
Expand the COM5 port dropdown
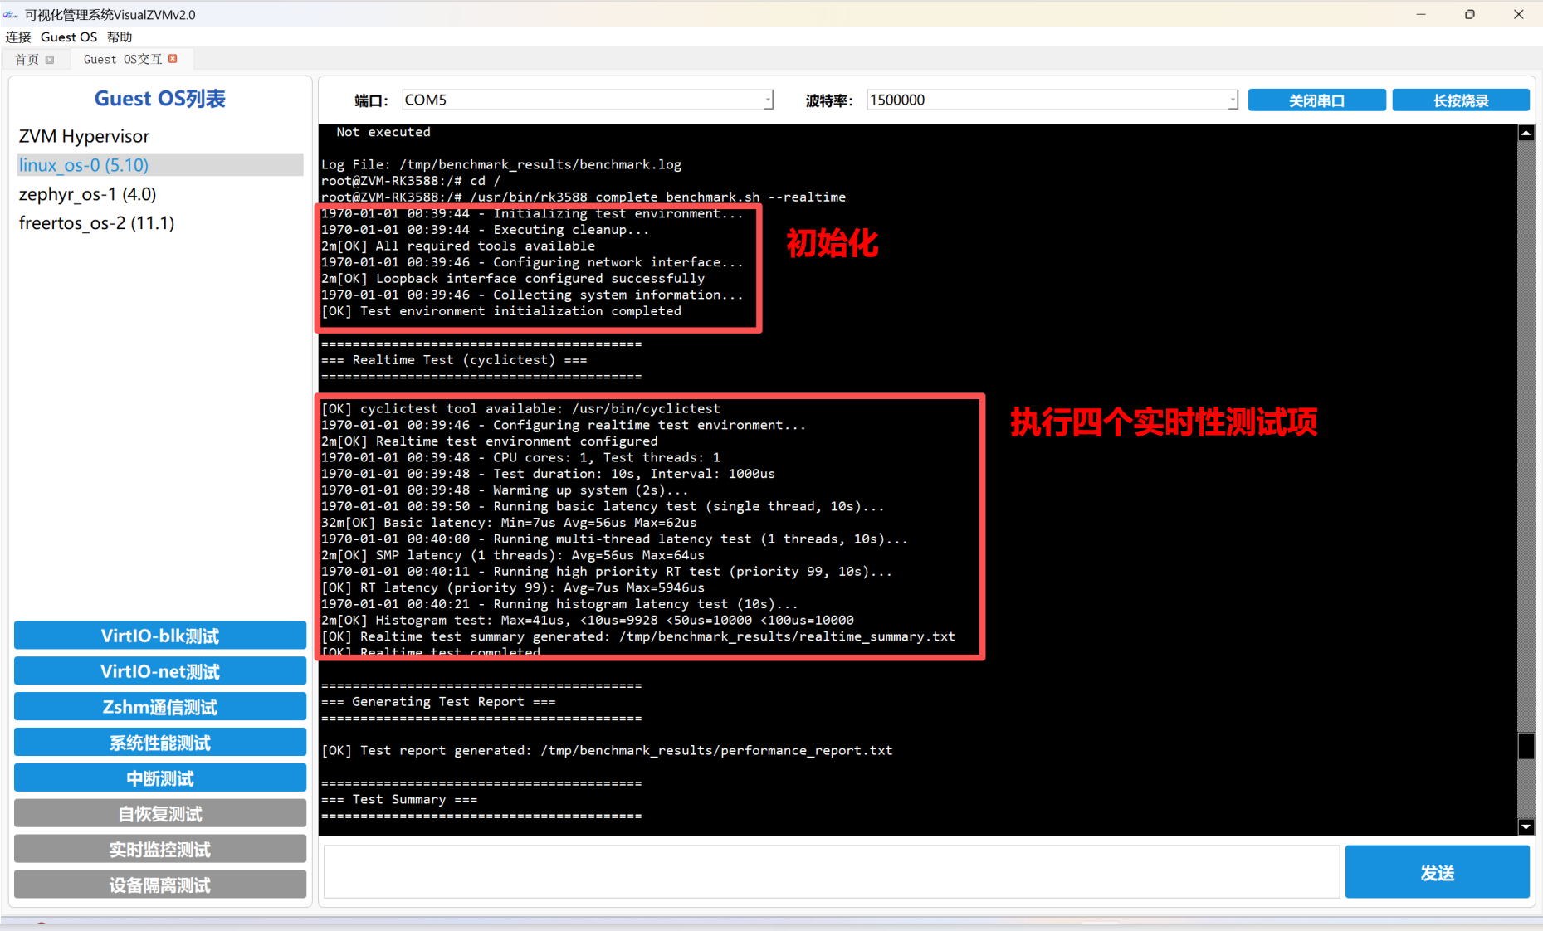tap(768, 100)
